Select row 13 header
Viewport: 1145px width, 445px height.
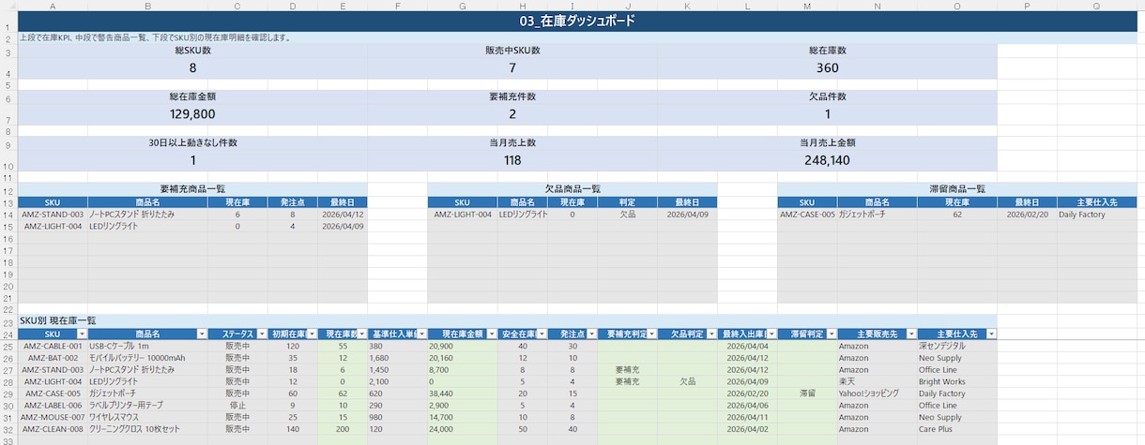(8, 202)
